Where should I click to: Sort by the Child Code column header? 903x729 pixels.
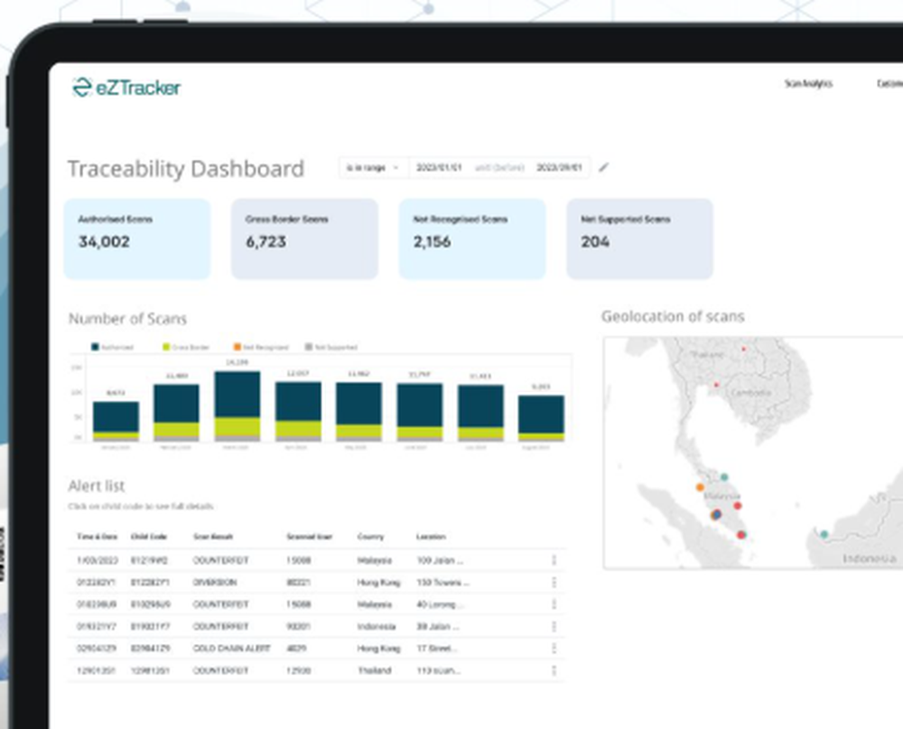click(149, 537)
